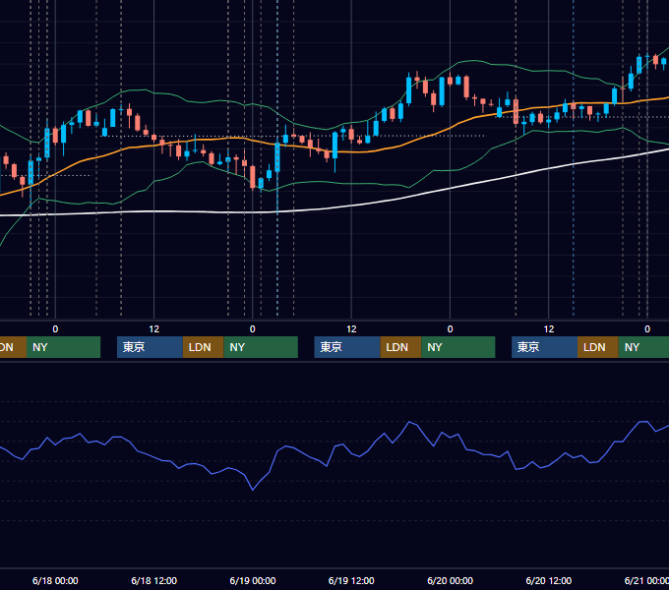This screenshot has width=669, height=590.
Task: Select NY session block ending 6/19 morning
Action: click(x=261, y=347)
